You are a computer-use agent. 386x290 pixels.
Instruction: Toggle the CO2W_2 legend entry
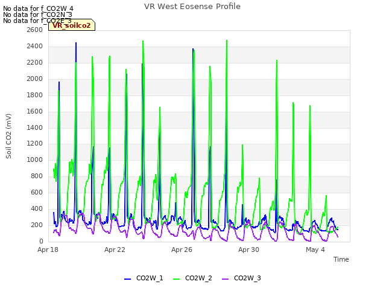coord(192,278)
